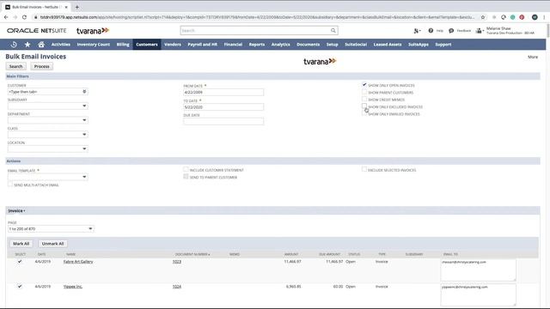Viewport: 550px width, 309px height.
Task: Open the Activities menu
Action: click(61, 45)
